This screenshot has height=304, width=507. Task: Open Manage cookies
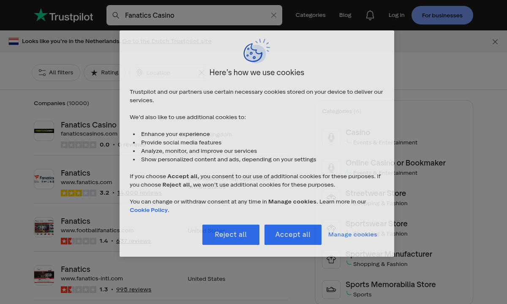click(x=353, y=234)
